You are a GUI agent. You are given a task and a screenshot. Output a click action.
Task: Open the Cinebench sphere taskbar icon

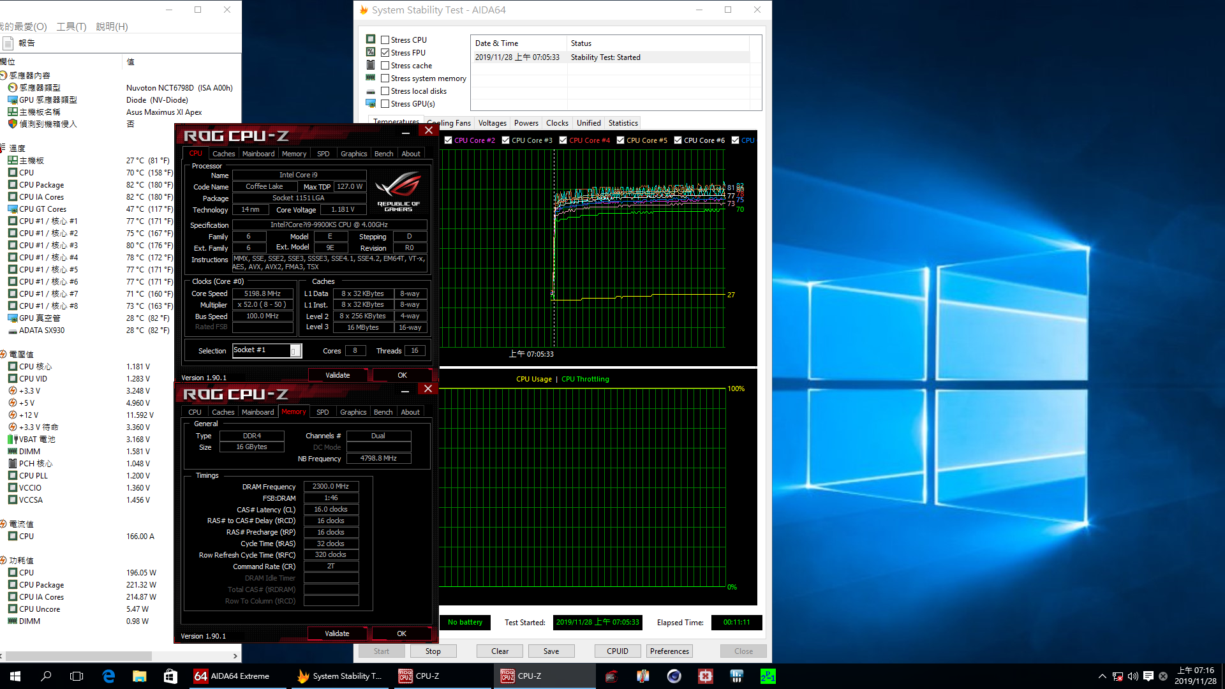674,676
